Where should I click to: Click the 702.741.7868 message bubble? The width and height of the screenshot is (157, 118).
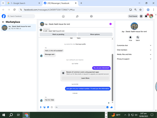(x=49, y=100)
